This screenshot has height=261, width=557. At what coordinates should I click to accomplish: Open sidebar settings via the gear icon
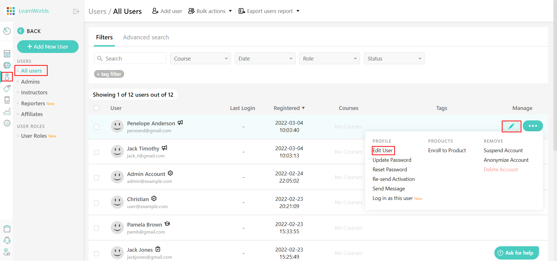7,123
